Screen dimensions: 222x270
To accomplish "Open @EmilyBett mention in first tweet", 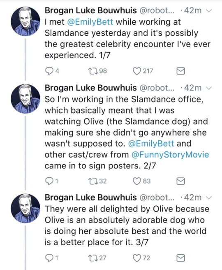I will (90, 22).
